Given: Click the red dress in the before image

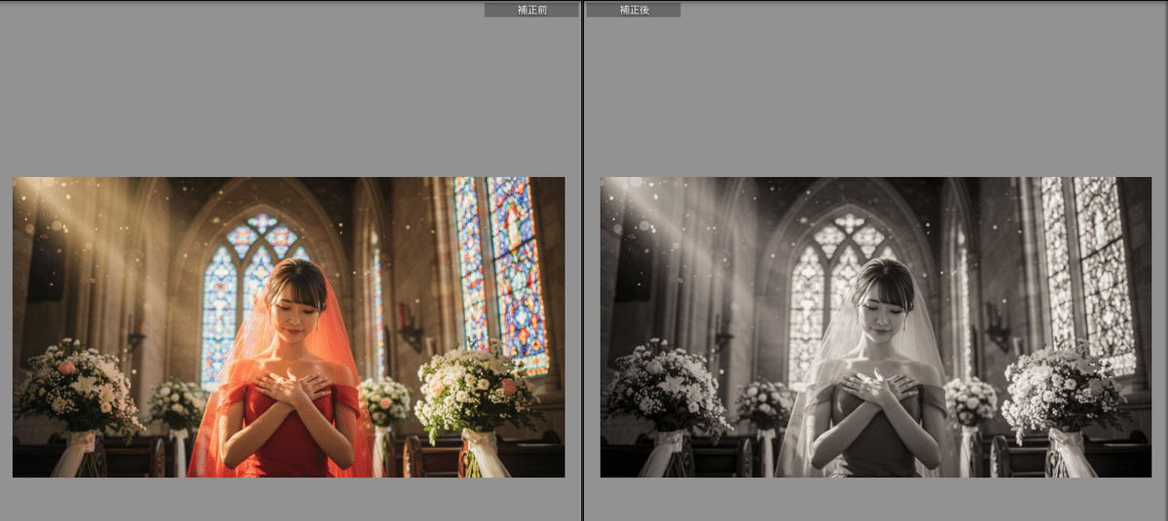Looking at the screenshot, I should tap(288, 437).
